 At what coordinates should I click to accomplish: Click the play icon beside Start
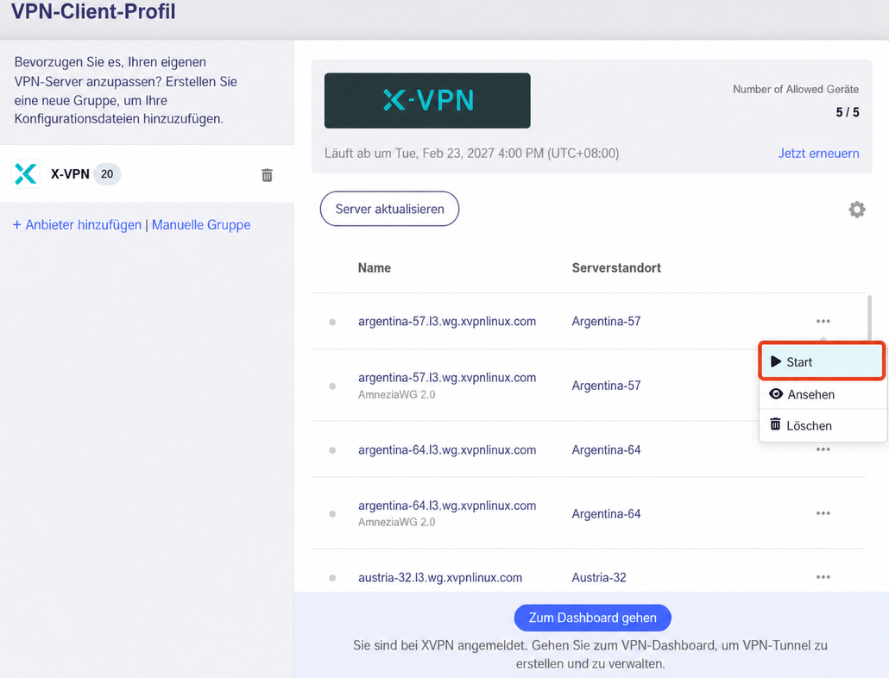point(776,361)
